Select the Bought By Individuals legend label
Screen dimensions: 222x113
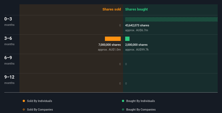(x=140, y=101)
